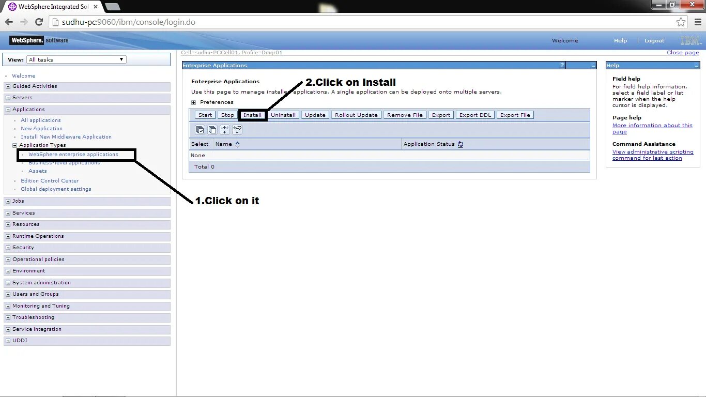Viewport: 706px width, 397px height.
Task: Collapse the Application Types subtree
Action: (15, 145)
